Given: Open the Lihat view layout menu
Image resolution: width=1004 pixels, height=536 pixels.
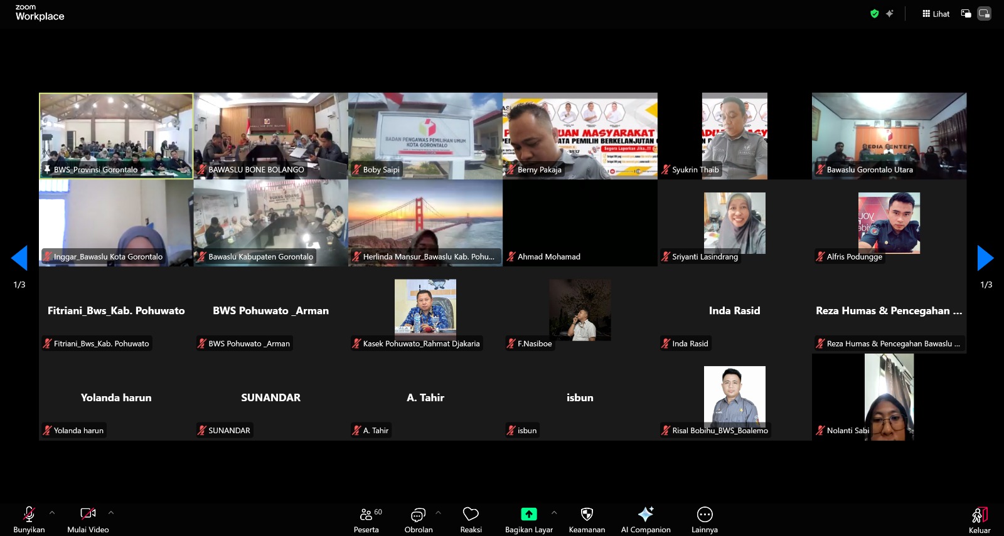Looking at the screenshot, I should pos(936,14).
